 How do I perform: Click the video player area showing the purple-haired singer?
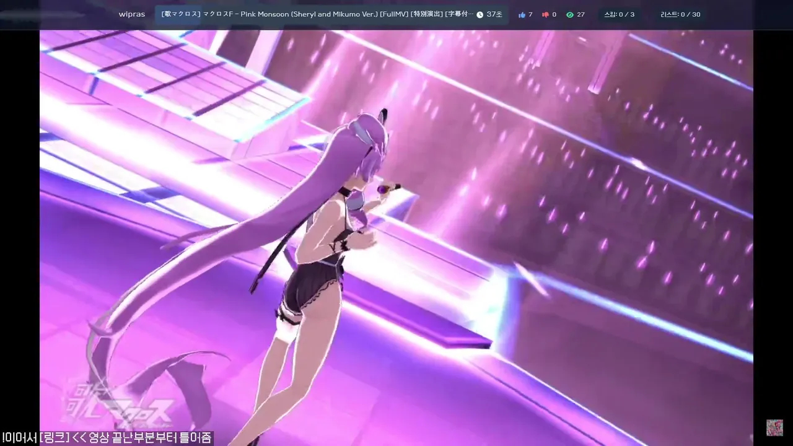point(396,237)
